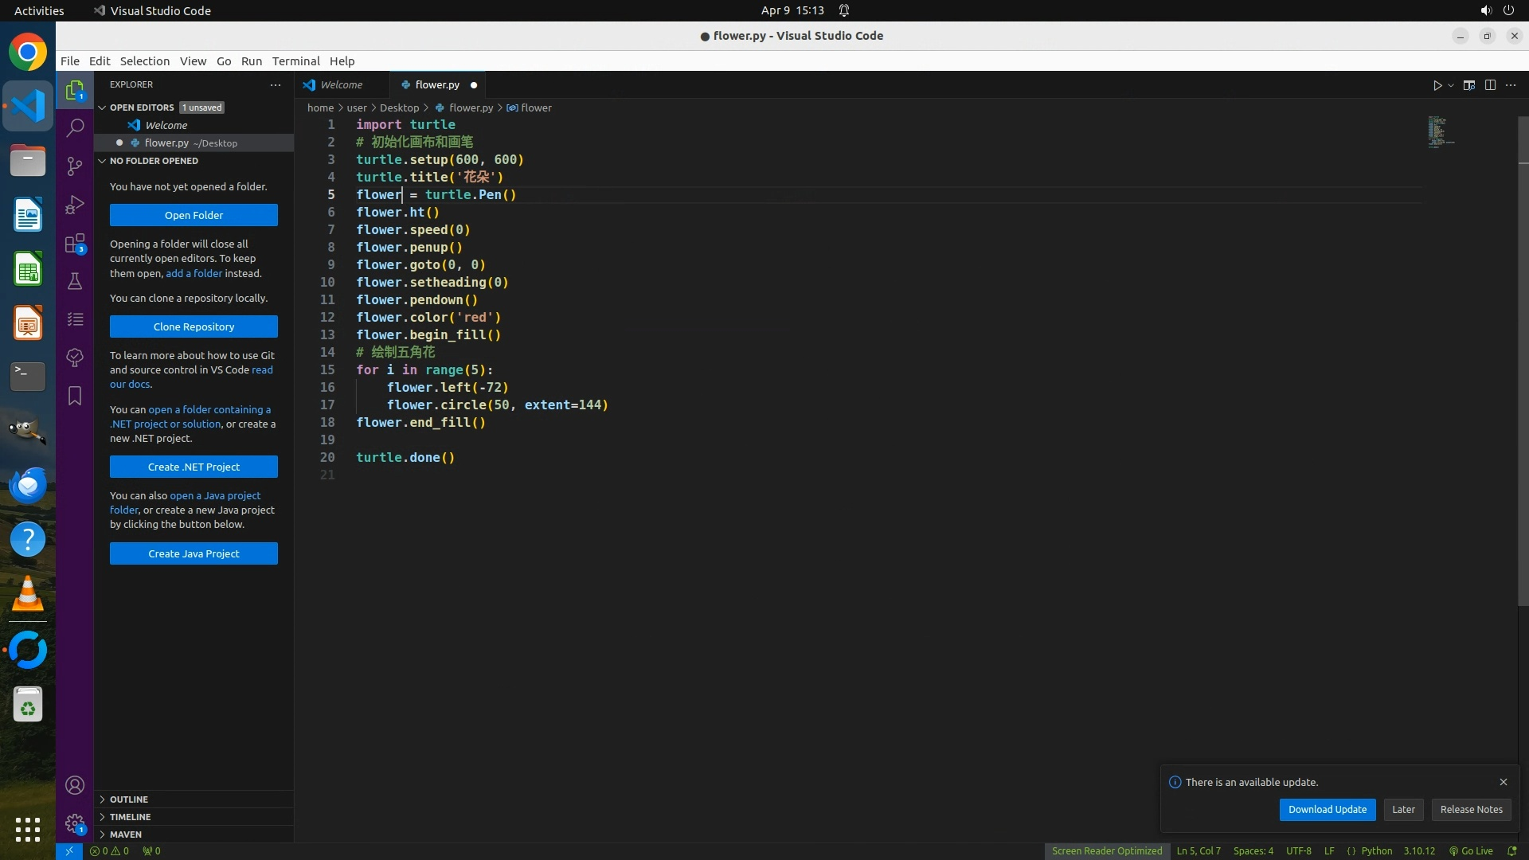1529x860 pixels.
Task: Expand the Timeline section
Action: click(130, 816)
